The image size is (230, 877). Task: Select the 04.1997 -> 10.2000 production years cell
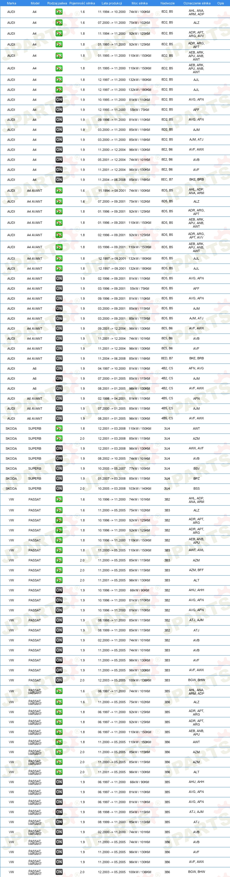click(x=111, y=369)
